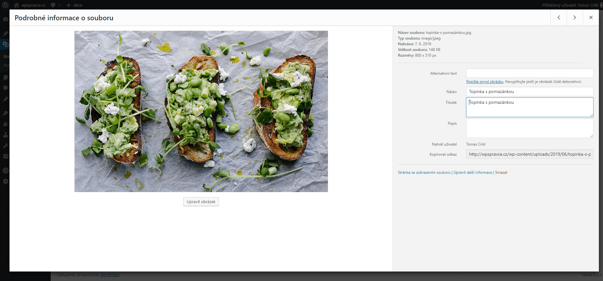Click into the Název input field
603x281 pixels.
(529, 91)
